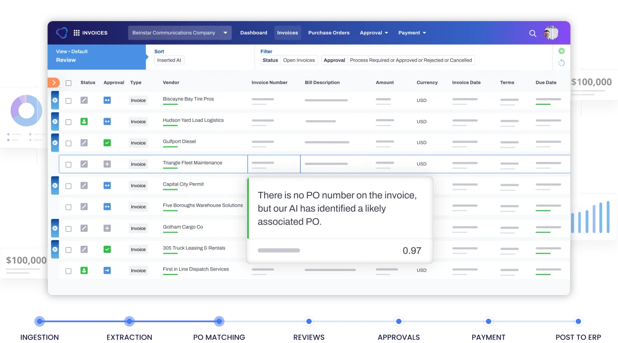Click the green person status icon for Hudson Yard Load Logistics

[x=85, y=121]
